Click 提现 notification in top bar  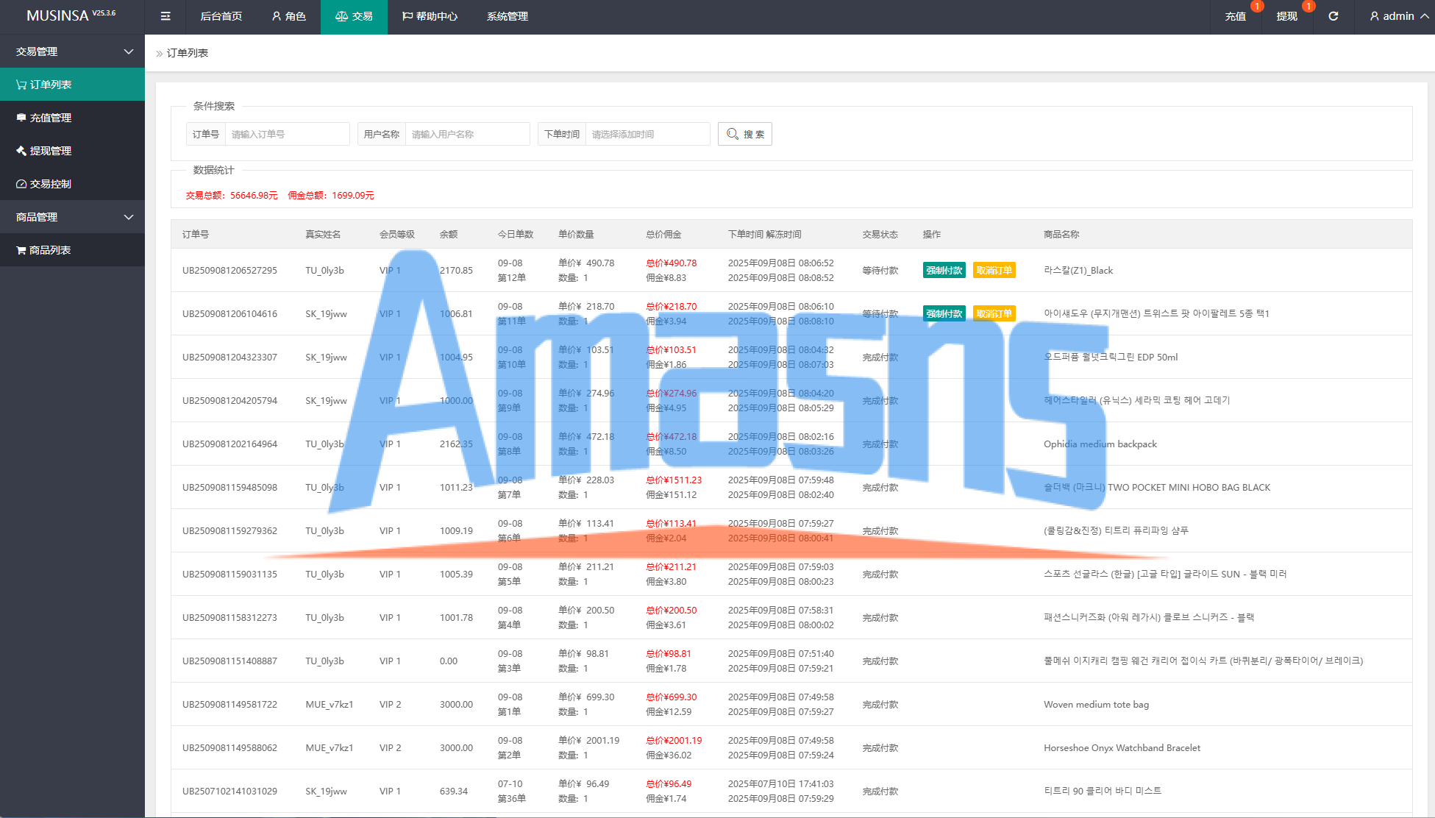pos(1286,16)
